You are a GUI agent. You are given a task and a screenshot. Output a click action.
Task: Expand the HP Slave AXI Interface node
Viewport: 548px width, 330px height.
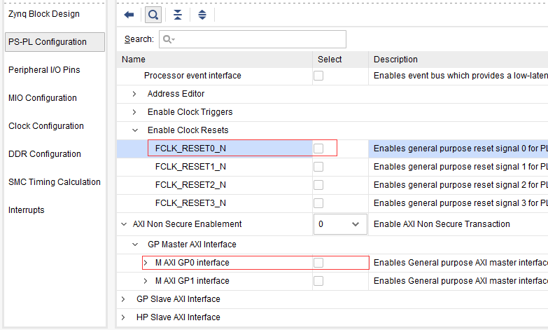(123, 317)
